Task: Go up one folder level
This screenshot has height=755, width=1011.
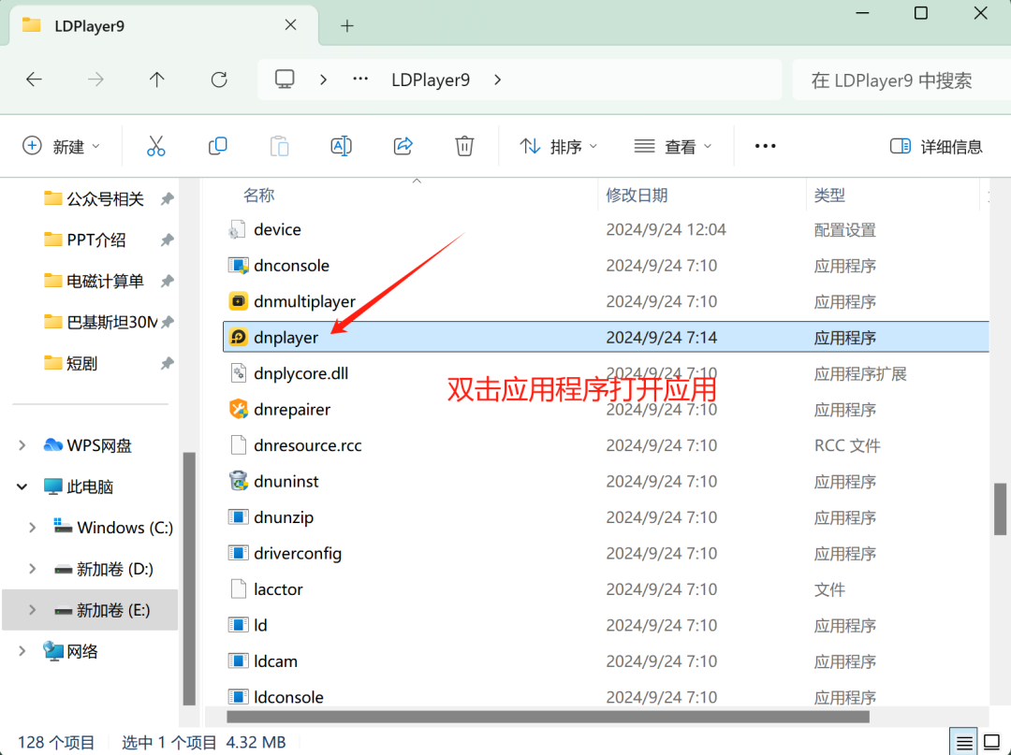Action: pos(156,80)
